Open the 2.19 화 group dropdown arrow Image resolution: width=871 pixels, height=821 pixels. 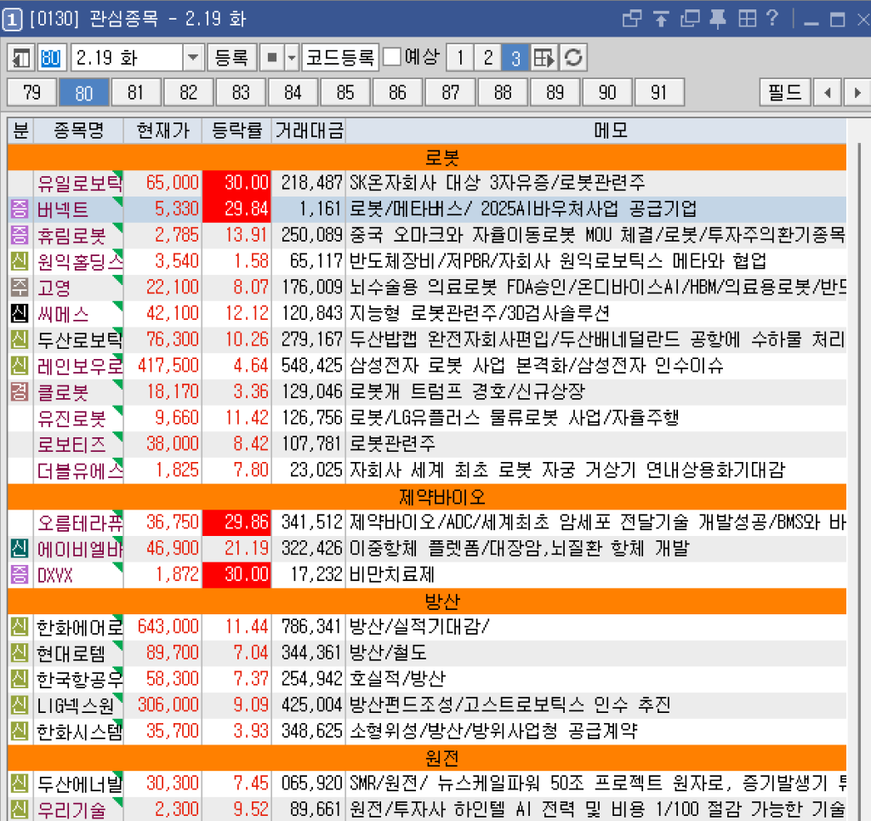tap(193, 57)
